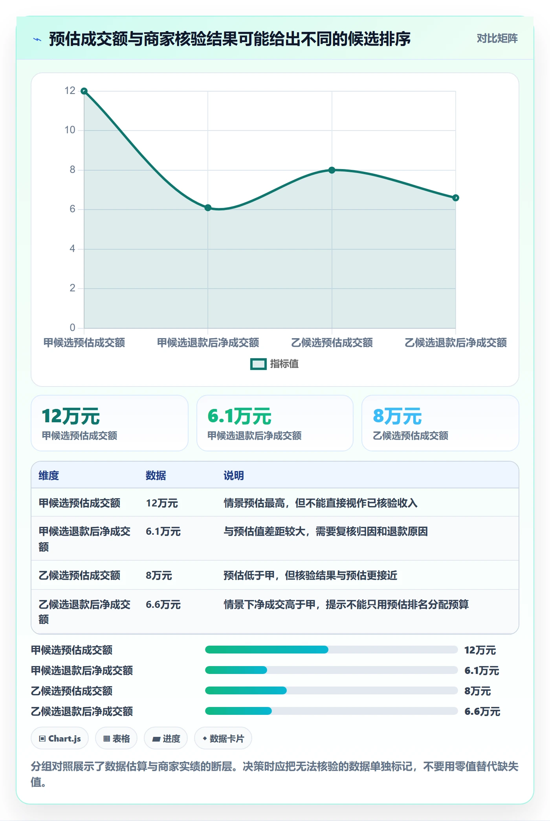Click the 指标值 legend label
The height and width of the screenshot is (821, 550).
284,364
